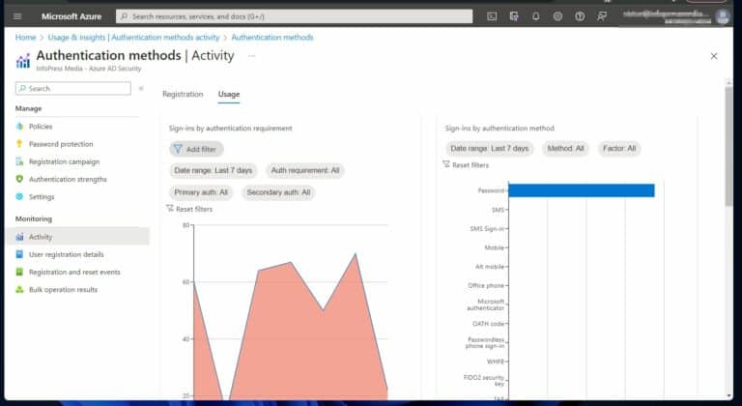
Task: Click the Authentication strengths shield icon
Action: coord(19,179)
